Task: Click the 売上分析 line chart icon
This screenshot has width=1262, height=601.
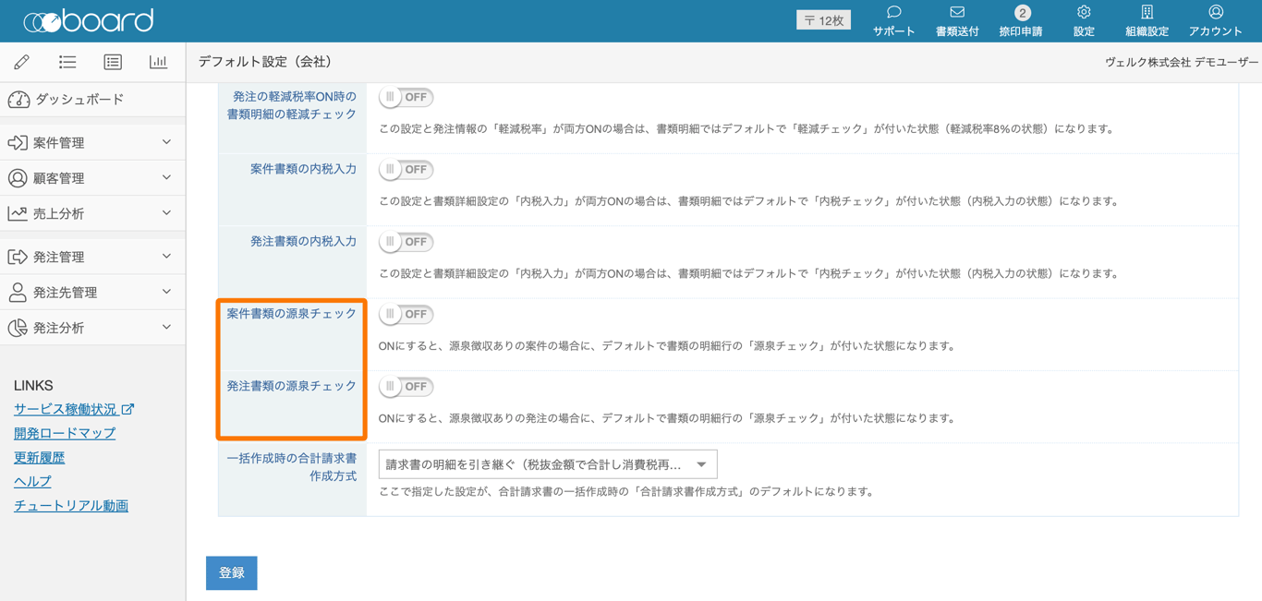Action: (18, 213)
